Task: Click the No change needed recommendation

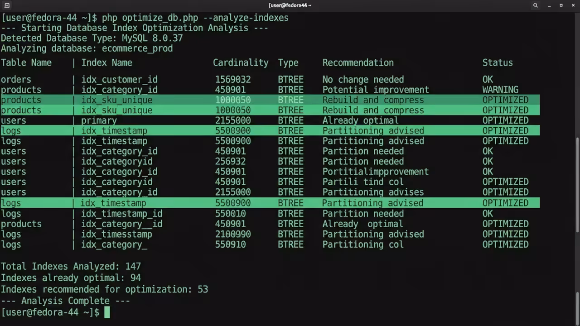Action: click(363, 80)
